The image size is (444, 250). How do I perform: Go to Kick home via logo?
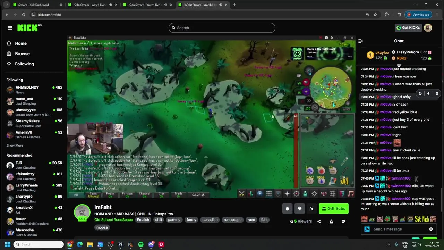29,28
